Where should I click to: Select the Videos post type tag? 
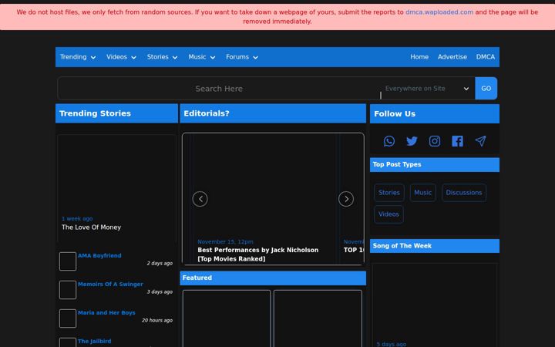pyautogui.click(x=388, y=214)
